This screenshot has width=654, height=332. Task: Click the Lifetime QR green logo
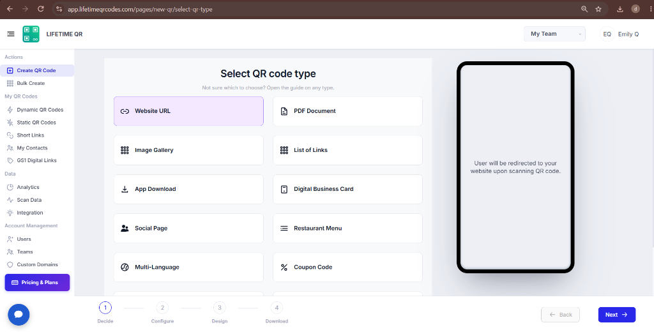[x=31, y=34]
